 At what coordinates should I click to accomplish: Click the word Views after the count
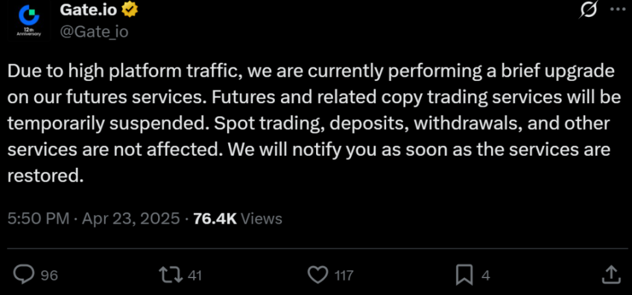click(x=261, y=218)
